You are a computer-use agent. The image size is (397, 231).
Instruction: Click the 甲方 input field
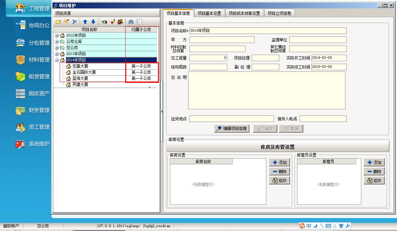[x=222, y=40]
